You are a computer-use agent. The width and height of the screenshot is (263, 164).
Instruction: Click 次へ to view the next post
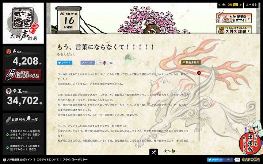[x=169, y=151]
